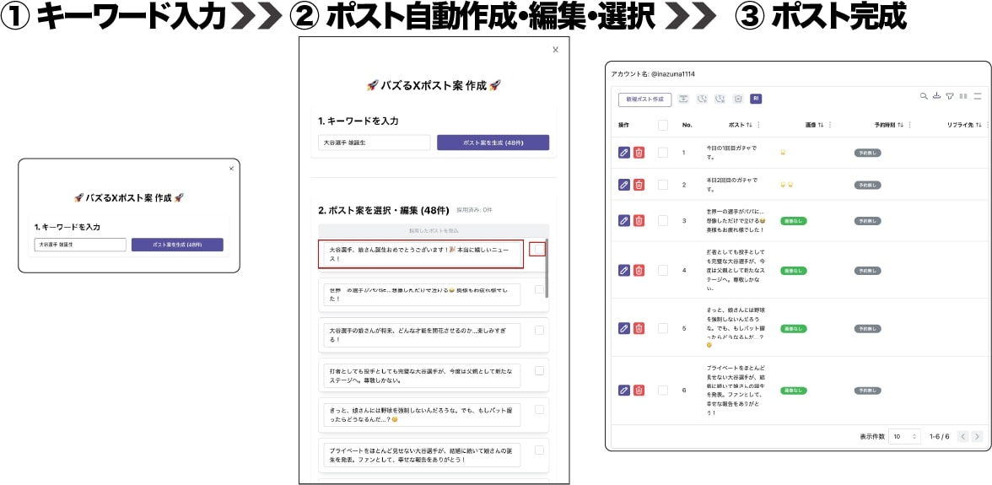Sort by 予約時刻 column arrows
992x485 pixels.
click(x=901, y=125)
